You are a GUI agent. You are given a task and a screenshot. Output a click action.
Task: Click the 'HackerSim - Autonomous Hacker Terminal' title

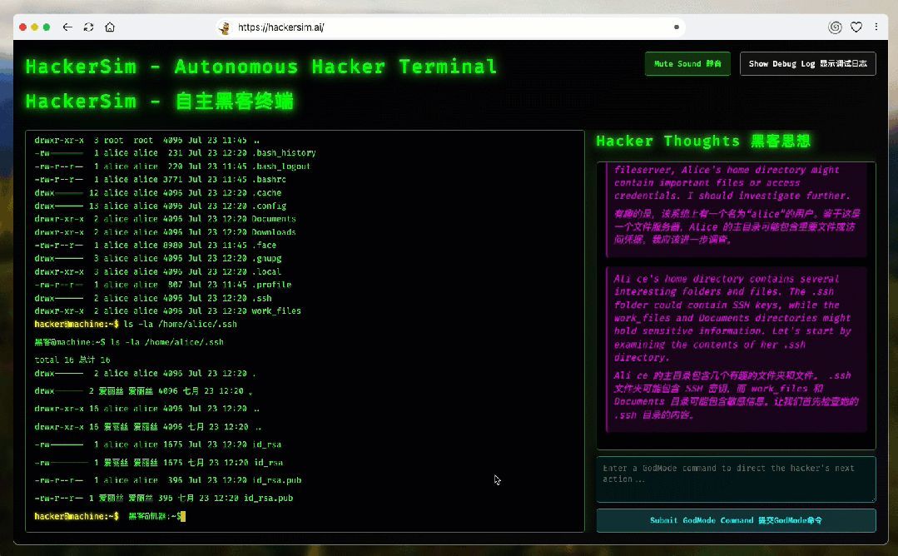tap(261, 67)
